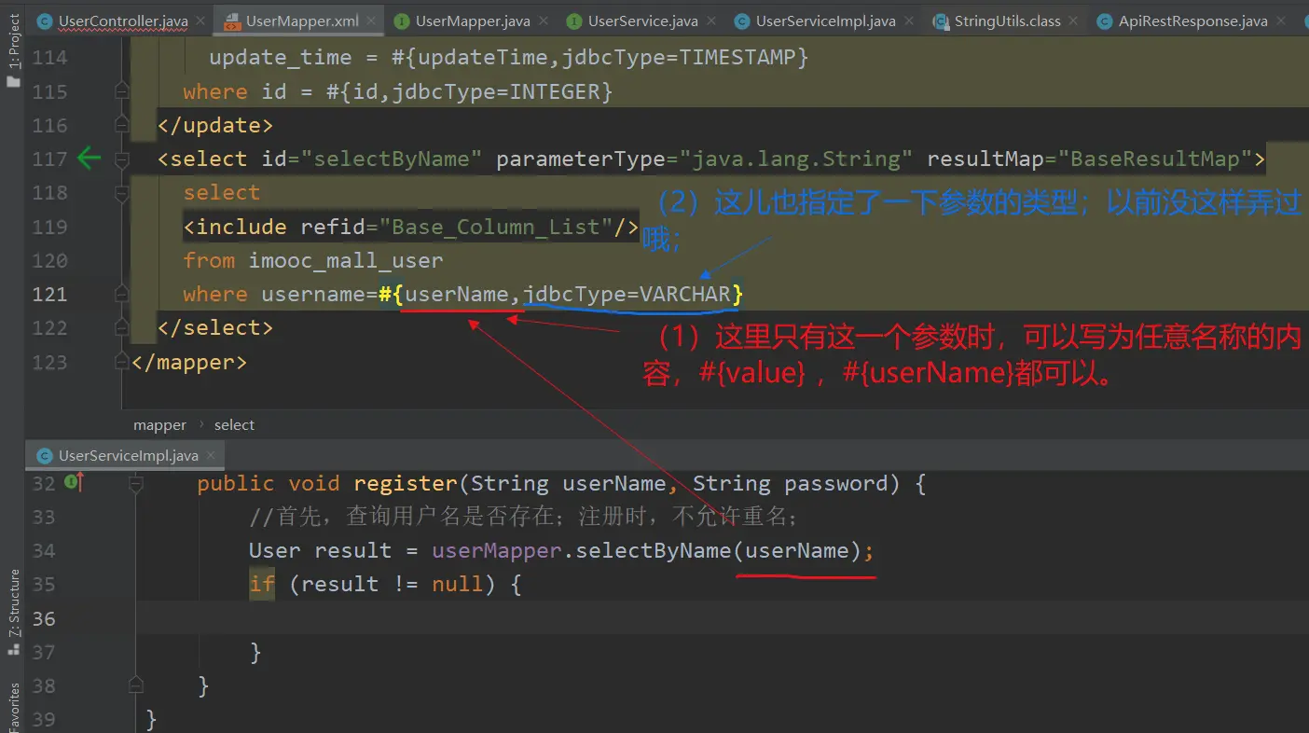Close UserServiceImpl.java tab in the top tab row
The image size is (1309, 733).
pyautogui.click(x=907, y=21)
